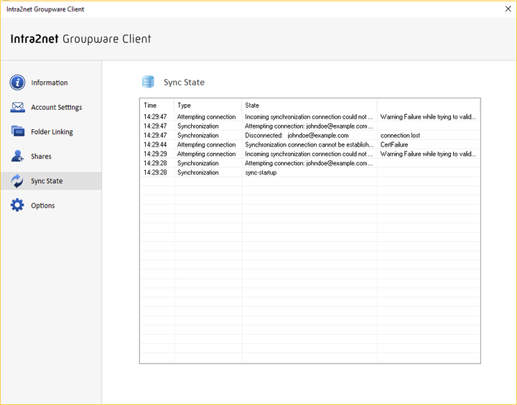Click the database icon beside the Sync State heading
Image resolution: width=517 pixels, height=405 pixels.
[148, 82]
